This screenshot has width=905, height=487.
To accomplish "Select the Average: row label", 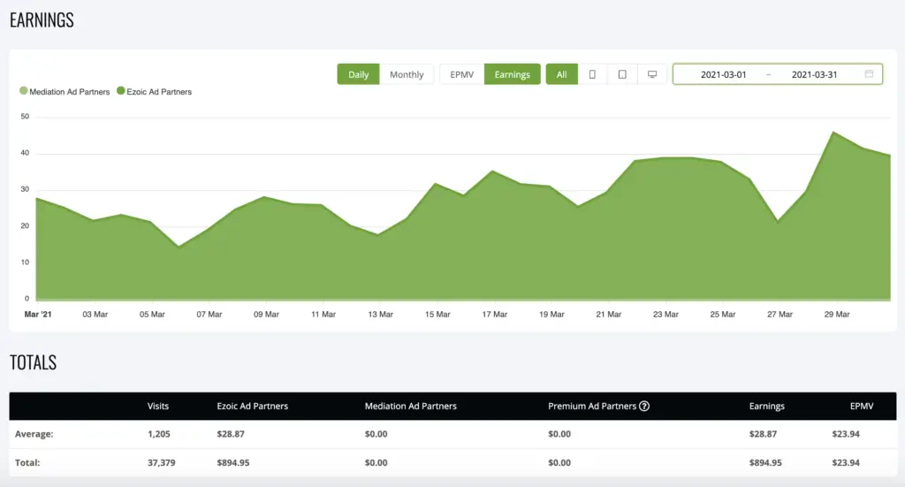I will click(34, 434).
